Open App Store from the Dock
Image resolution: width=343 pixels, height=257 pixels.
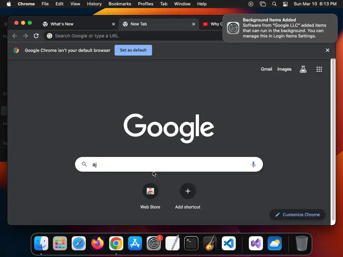click(x=135, y=243)
